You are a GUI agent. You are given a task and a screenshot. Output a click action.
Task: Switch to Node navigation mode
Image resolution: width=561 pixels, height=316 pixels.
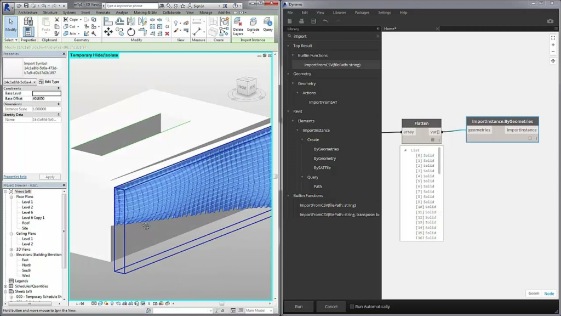coord(549,294)
